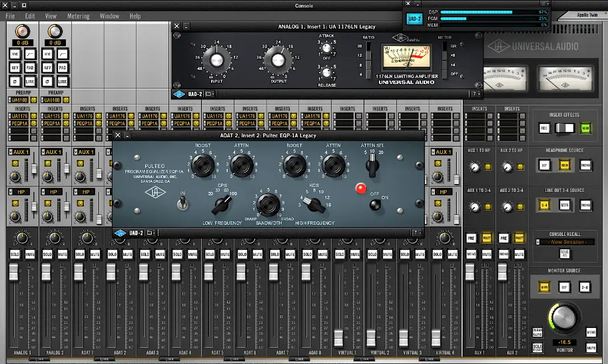Click the low-cut filter icon on ANALOG 1
Viewport: 608px width, 364px height.
pyautogui.click(x=30, y=54)
